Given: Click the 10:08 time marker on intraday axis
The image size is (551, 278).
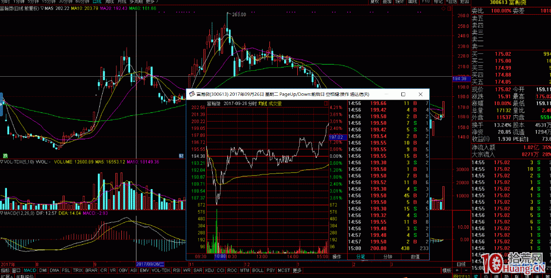Looking at the screenshot, I should coord(220,257).
